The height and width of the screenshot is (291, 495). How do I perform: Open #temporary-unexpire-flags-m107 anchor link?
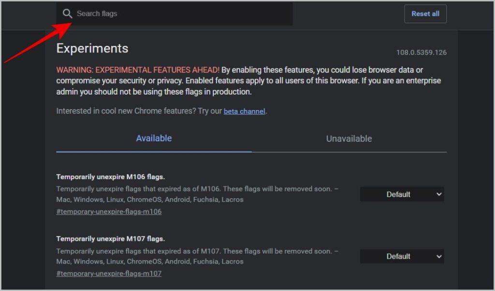pos(109,274)
